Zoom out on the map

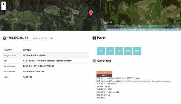(3, 8)
